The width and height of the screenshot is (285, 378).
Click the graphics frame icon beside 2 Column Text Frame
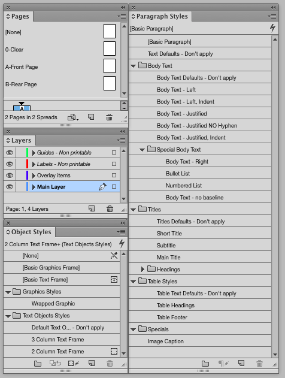tap(114, 351)
